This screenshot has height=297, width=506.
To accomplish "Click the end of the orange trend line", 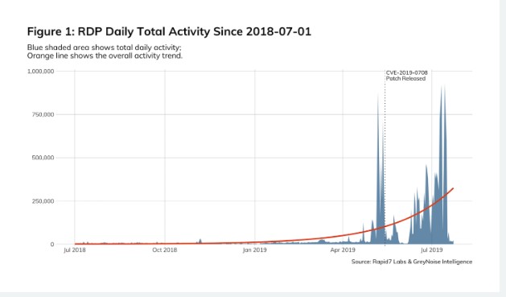I will coord(453,188).
